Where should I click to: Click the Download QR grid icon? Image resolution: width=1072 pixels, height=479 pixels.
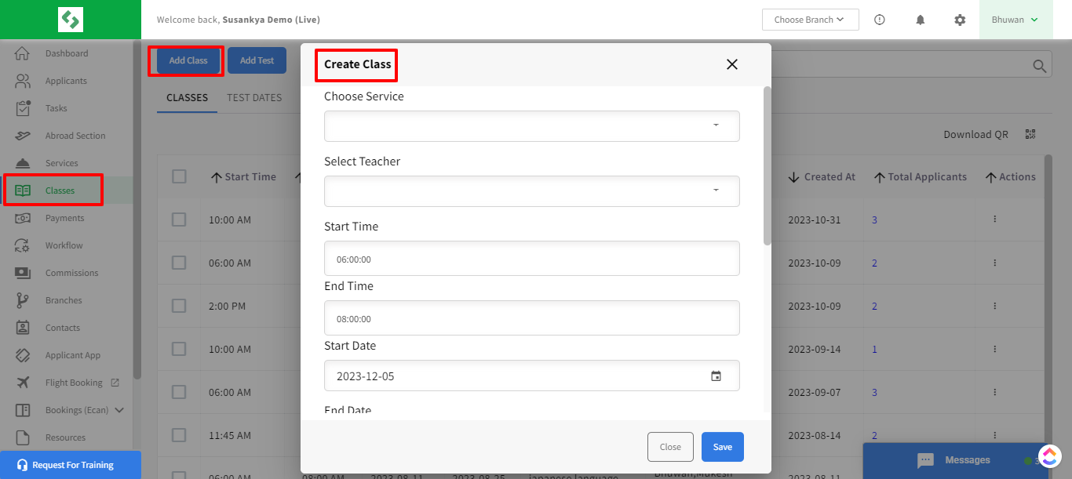tap(1030, 134)
